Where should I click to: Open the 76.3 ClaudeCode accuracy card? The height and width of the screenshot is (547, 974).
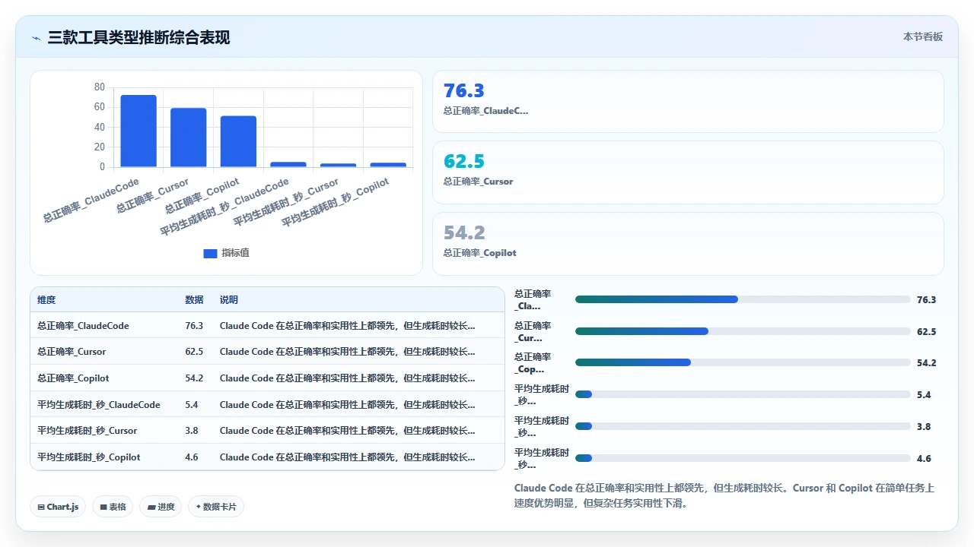tap(688, 102)
